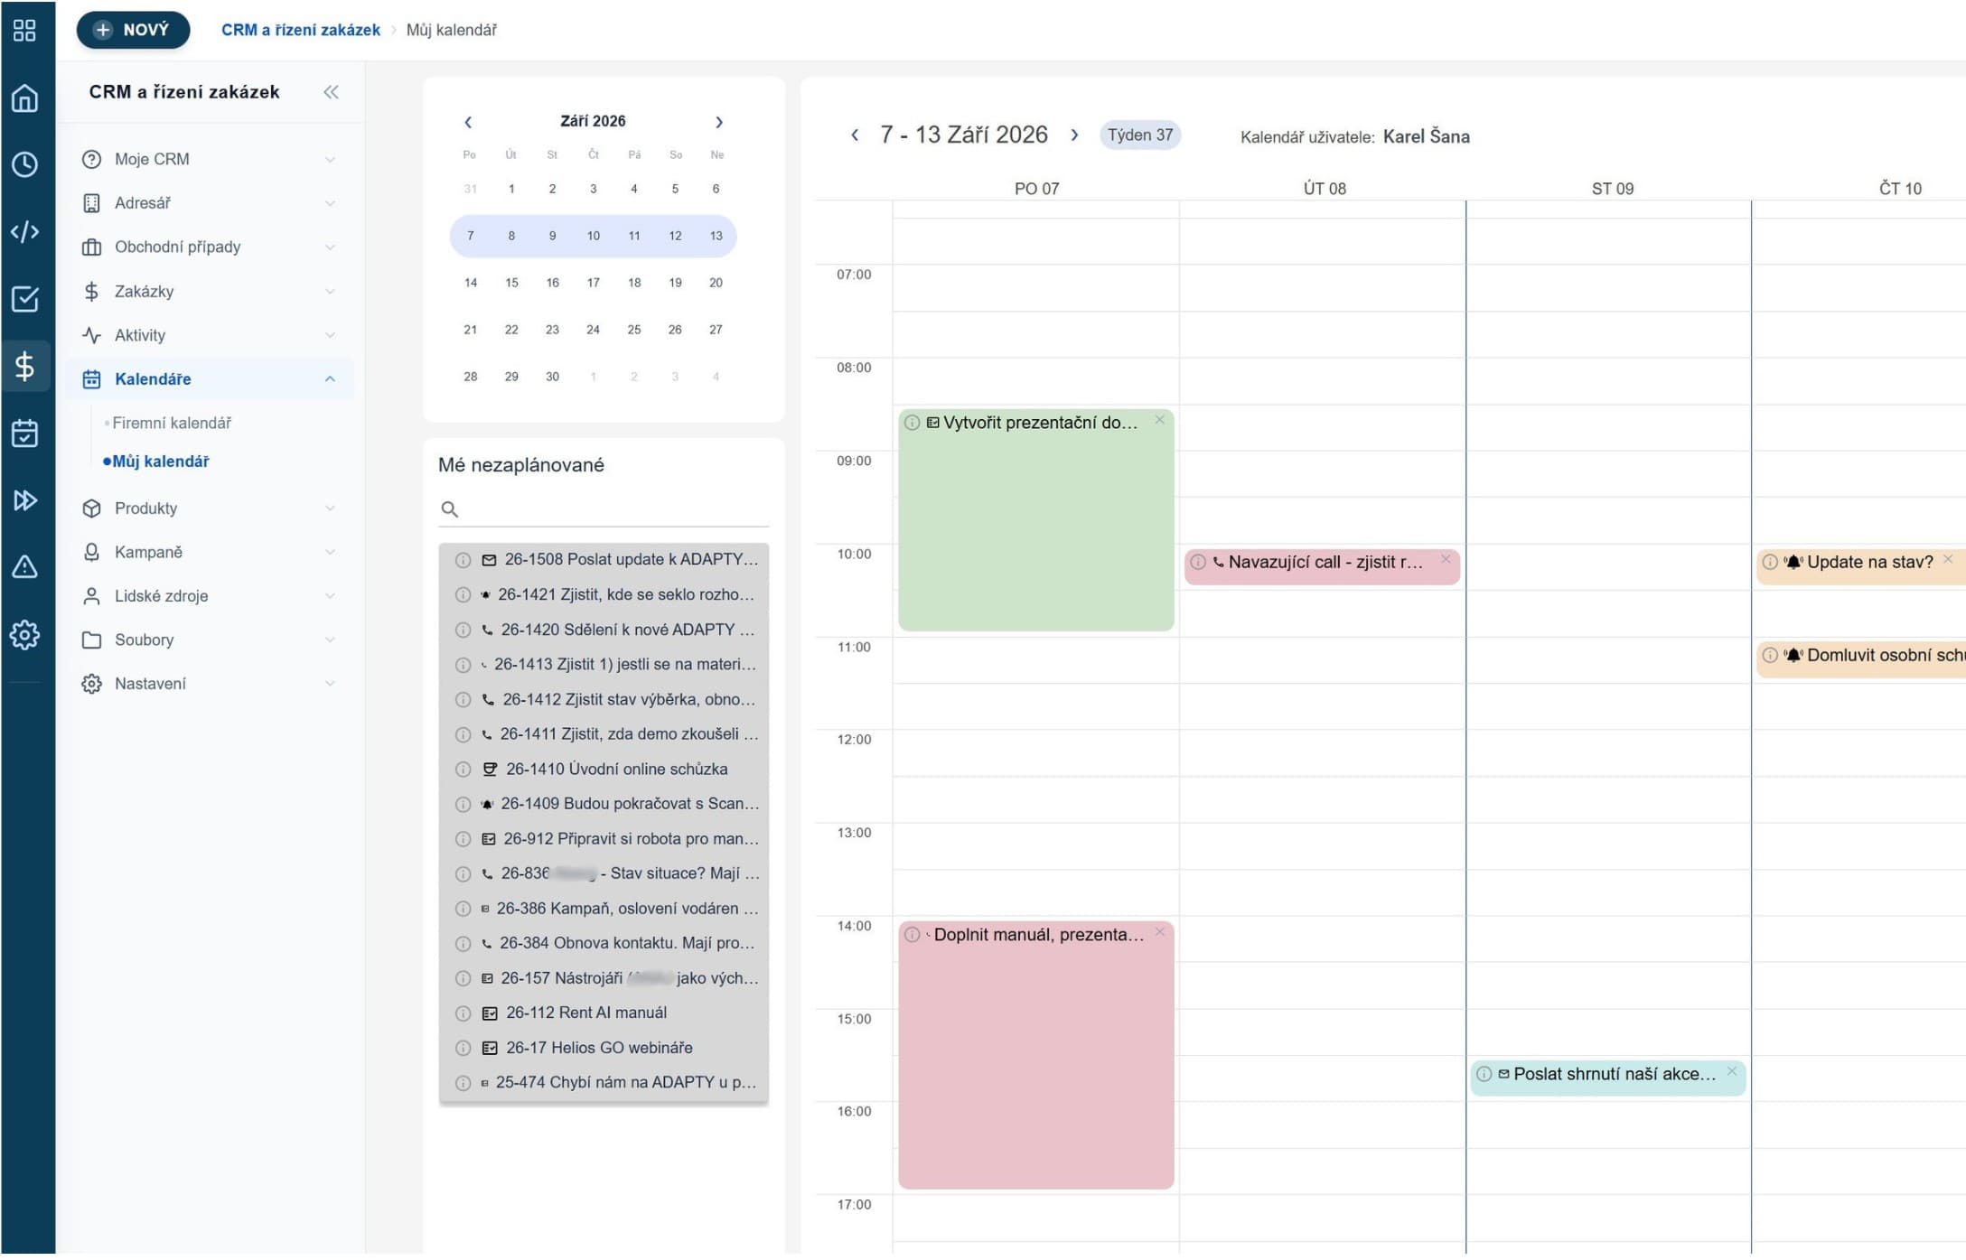The width and height of the screenshot is (1966, 1260).
Task: Expand the Zakázky section
Action: click(x=209, y=291)
